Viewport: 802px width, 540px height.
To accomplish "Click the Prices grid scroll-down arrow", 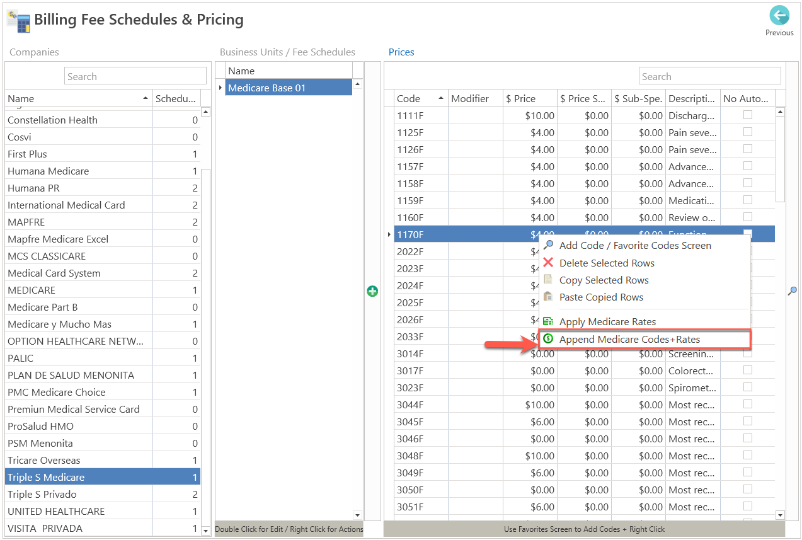I will pos(780,515).
